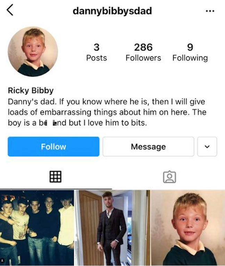Tap the dannybibbysdad username header
Viewport: 225px width, 266px height.
pos(112,11)
